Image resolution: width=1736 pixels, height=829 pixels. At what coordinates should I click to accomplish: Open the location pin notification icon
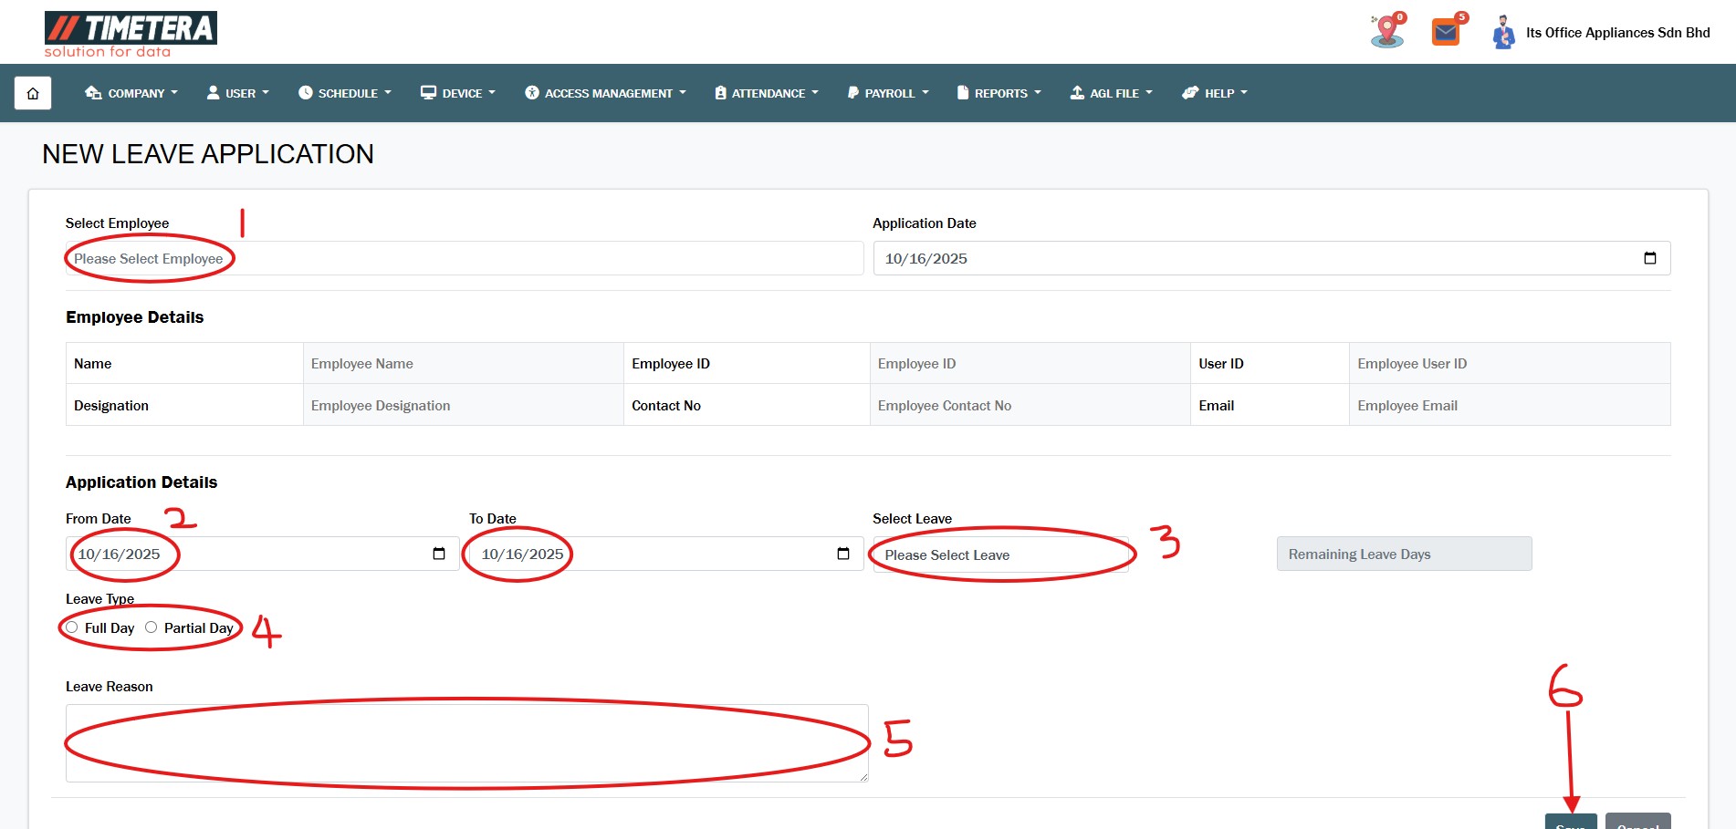[1386, 32]
